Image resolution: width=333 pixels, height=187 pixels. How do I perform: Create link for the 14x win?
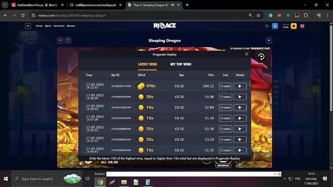click(x=225, y=107)
